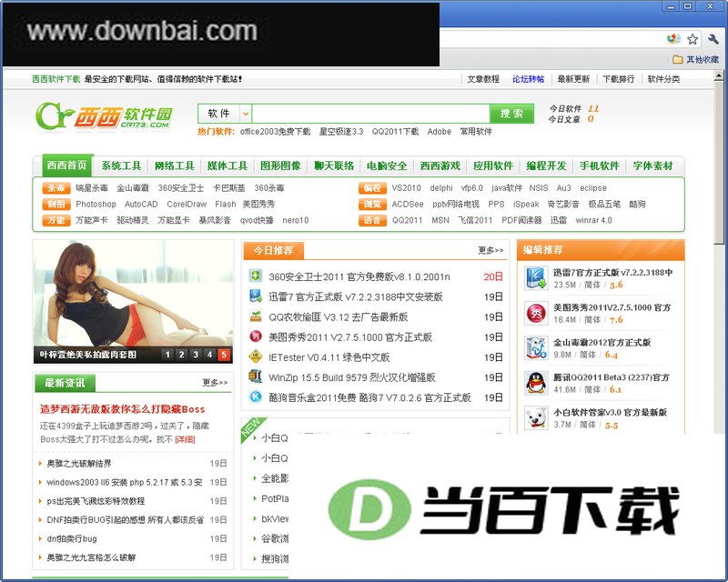This screenshot has width=728, height=582.
Task: Click the 文章教程 top link
Action: tap(483, 79)
